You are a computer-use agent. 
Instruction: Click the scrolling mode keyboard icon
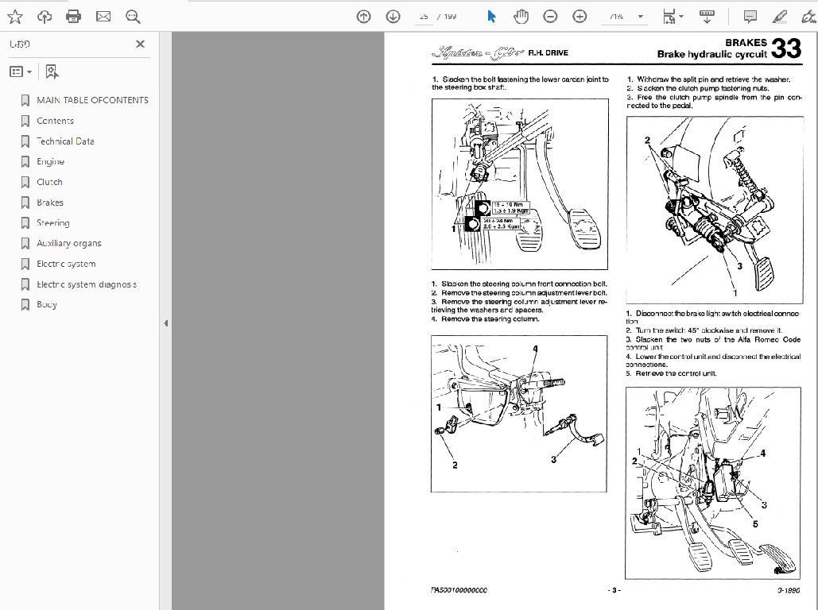(x=707, y=17)
